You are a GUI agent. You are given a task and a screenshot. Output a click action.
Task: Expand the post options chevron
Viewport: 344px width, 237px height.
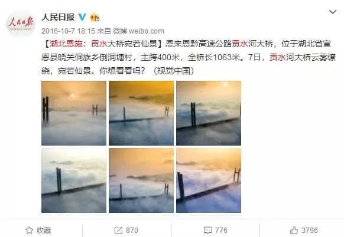tap(333, 12)
